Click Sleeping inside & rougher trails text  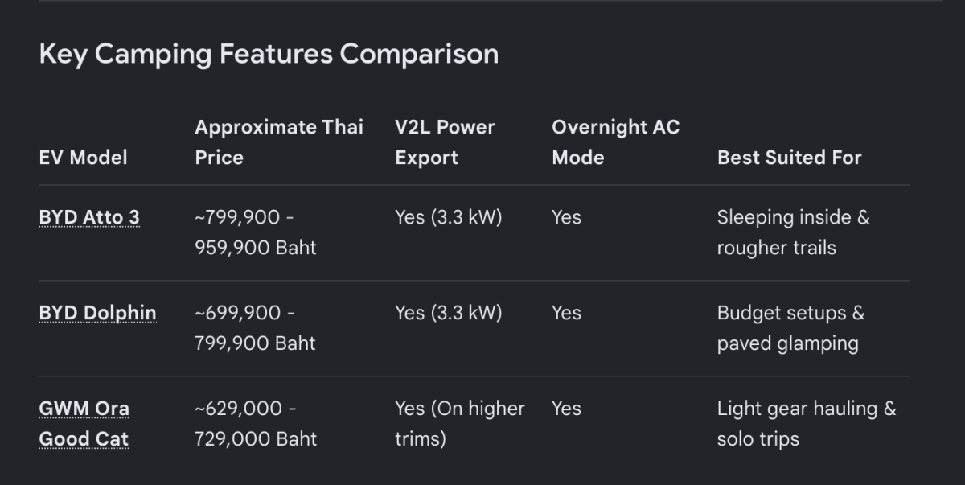(x=793, y=232)
